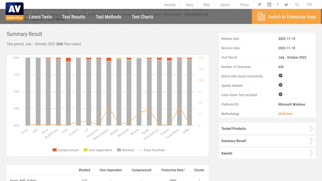Click the Trend Micro bar in chart
This screenshot has width=322, height=181.
(x=179, y=92)
